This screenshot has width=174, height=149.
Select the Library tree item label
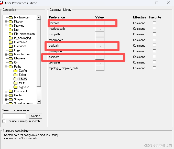[23, 79]
